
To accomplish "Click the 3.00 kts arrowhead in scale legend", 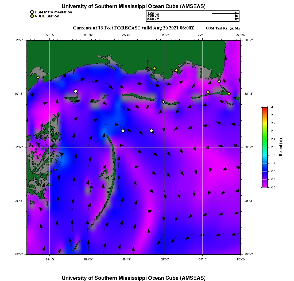I will (237, 19).
